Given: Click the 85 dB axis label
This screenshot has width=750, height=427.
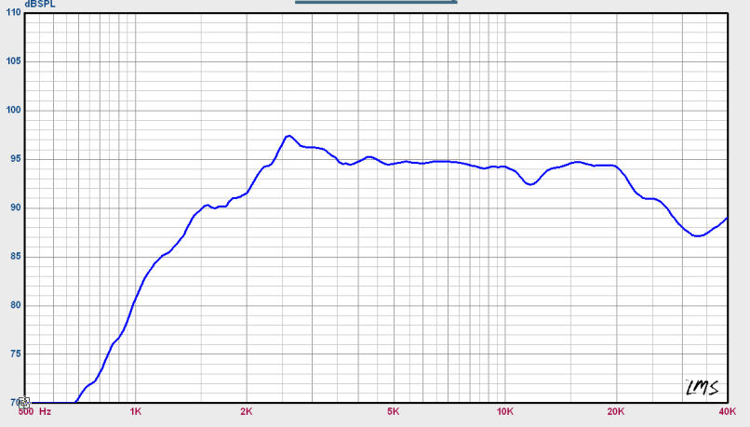Looking at the screenshot, I should tap(15, 257).
